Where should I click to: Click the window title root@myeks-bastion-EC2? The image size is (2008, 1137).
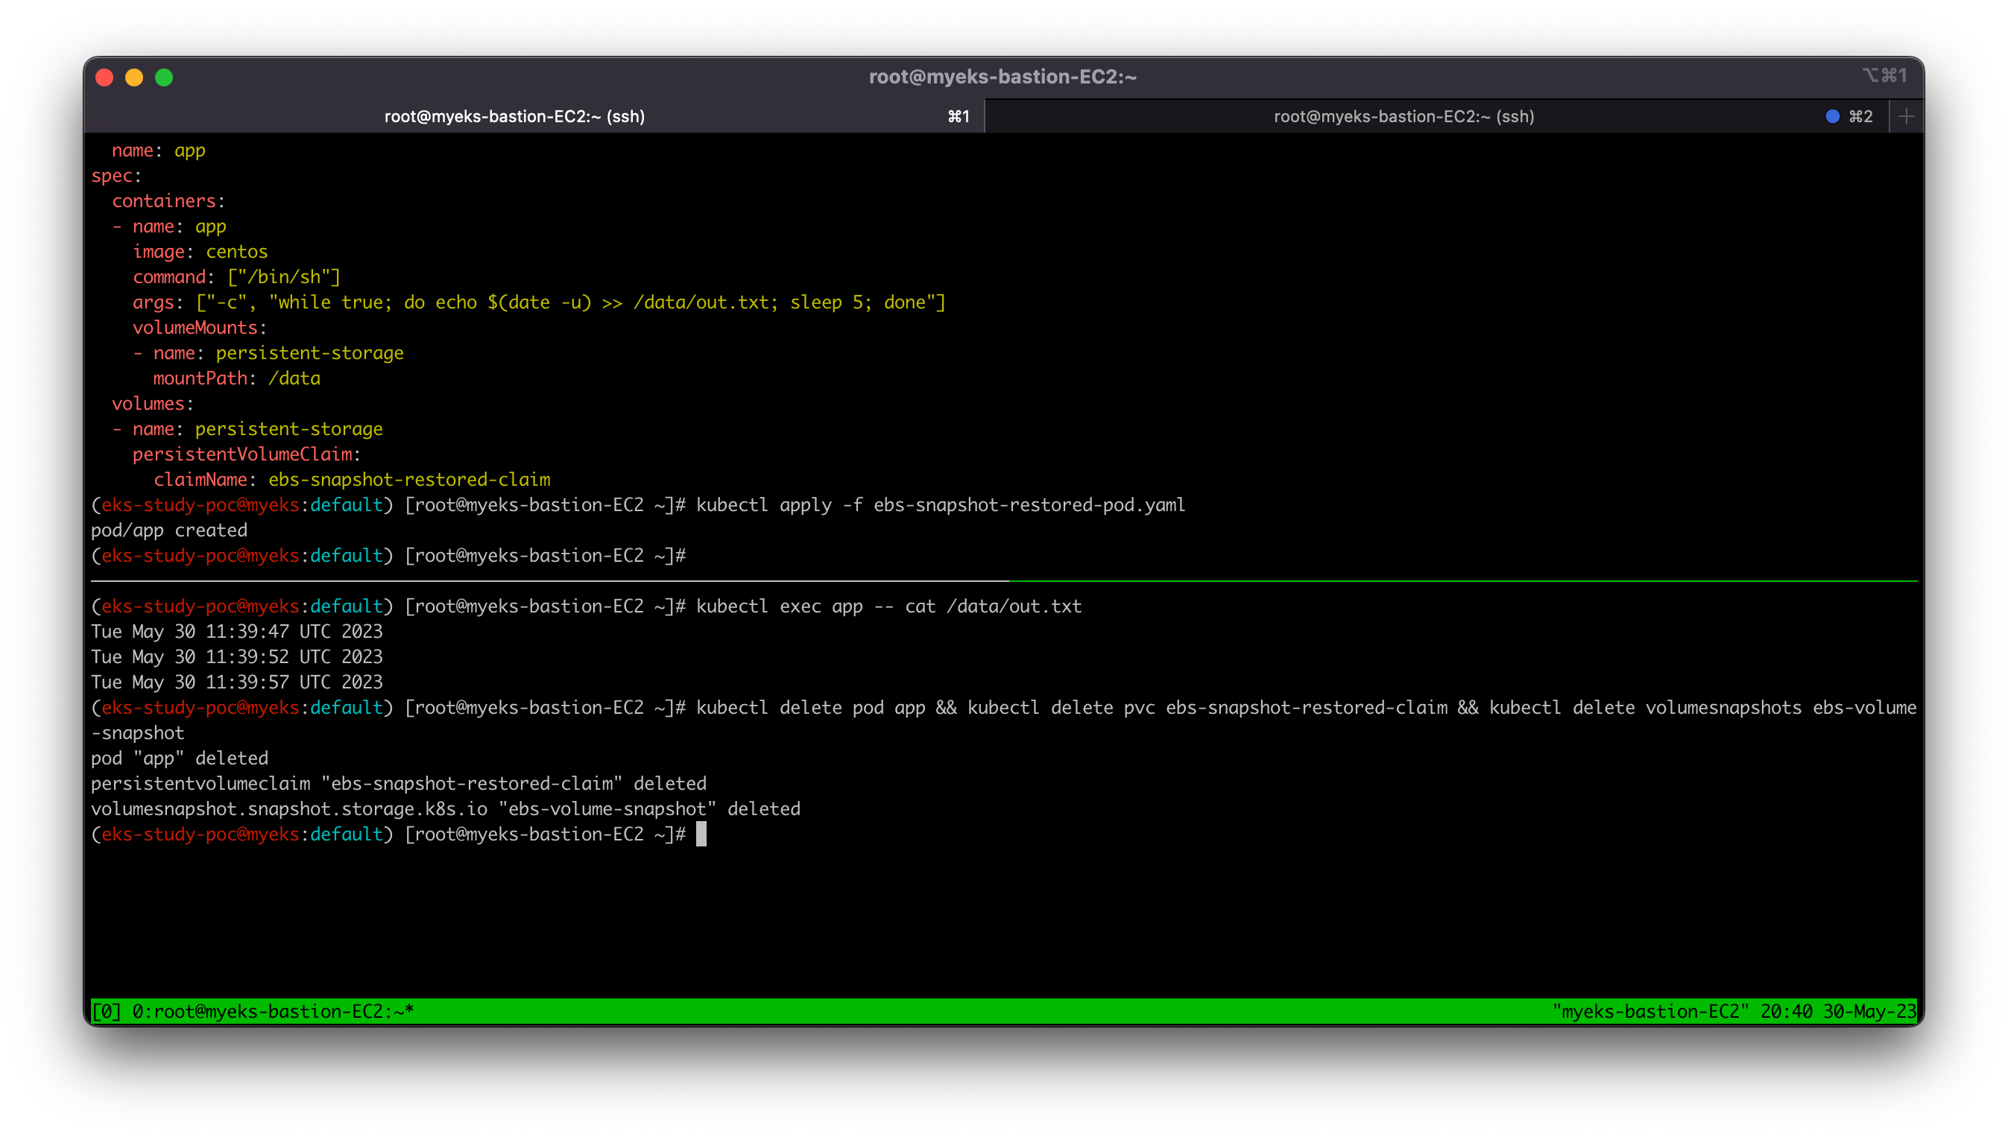(1003, 77)
